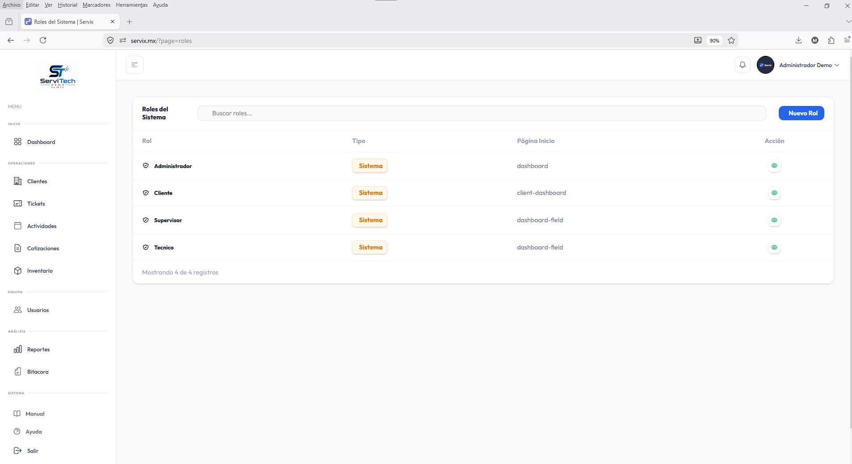Click the ServiTech logo
The image size is (852, 464).
[58, 76]
